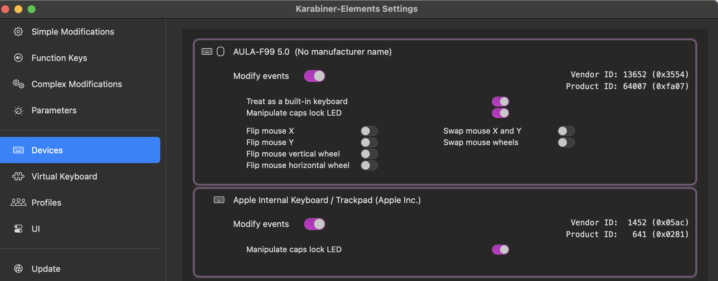The image size is (718, 281).
Task: Click the mouse icon beside AULA-F99 5.0
Action: coord(221,51)
